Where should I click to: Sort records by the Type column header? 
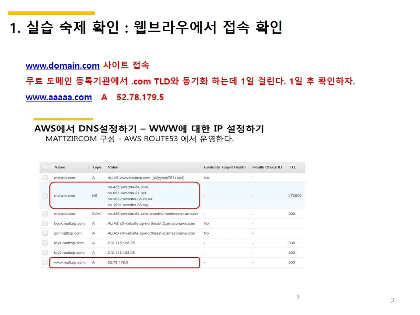(96, 167)
